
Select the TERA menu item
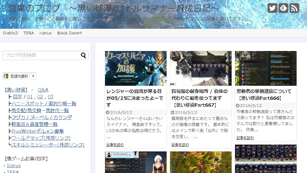pyautogui.click(x=29, y=33)
